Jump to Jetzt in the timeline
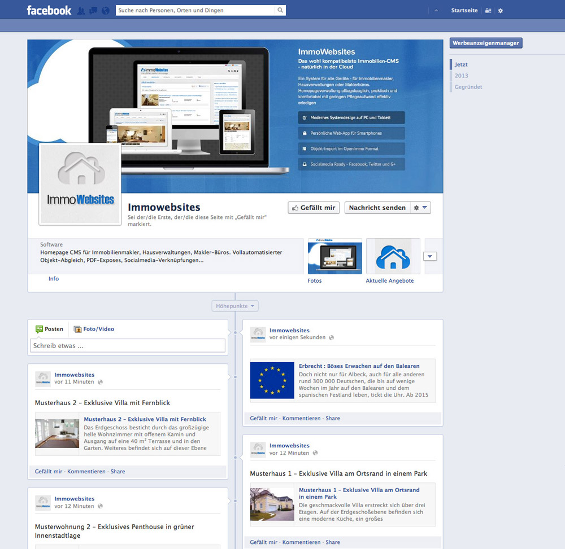 461,64
